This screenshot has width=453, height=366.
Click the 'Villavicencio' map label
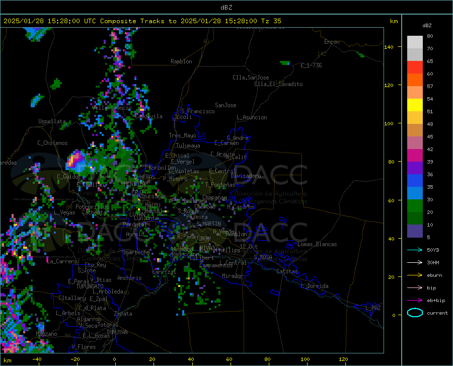(112, 108)
